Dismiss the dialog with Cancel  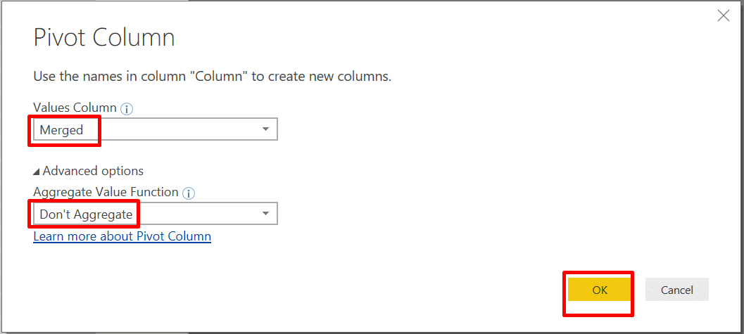(677, 290)
